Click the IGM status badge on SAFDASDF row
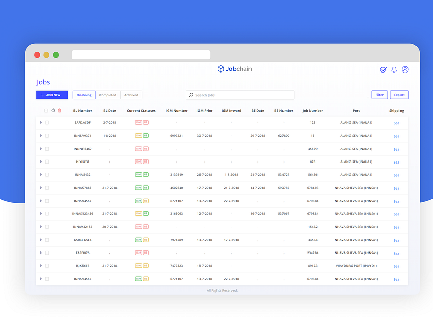 (138, 122)
